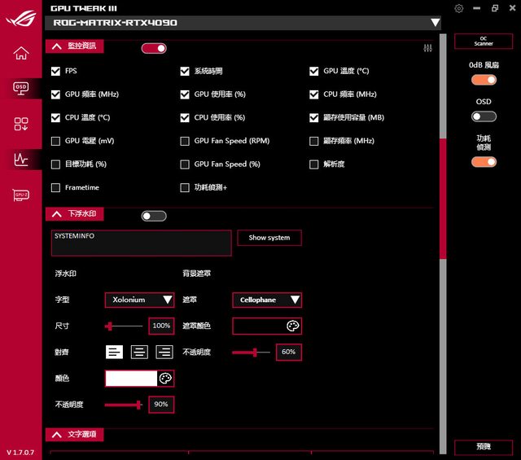
Task: Launch the OC Scanner button
Action: [x=484, y=41]
